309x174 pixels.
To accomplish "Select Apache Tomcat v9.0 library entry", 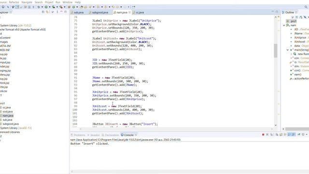I will [x=23, y=29].
